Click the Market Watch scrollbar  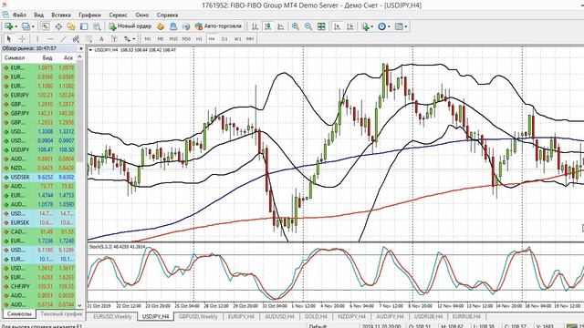click(x=79, y=111)
